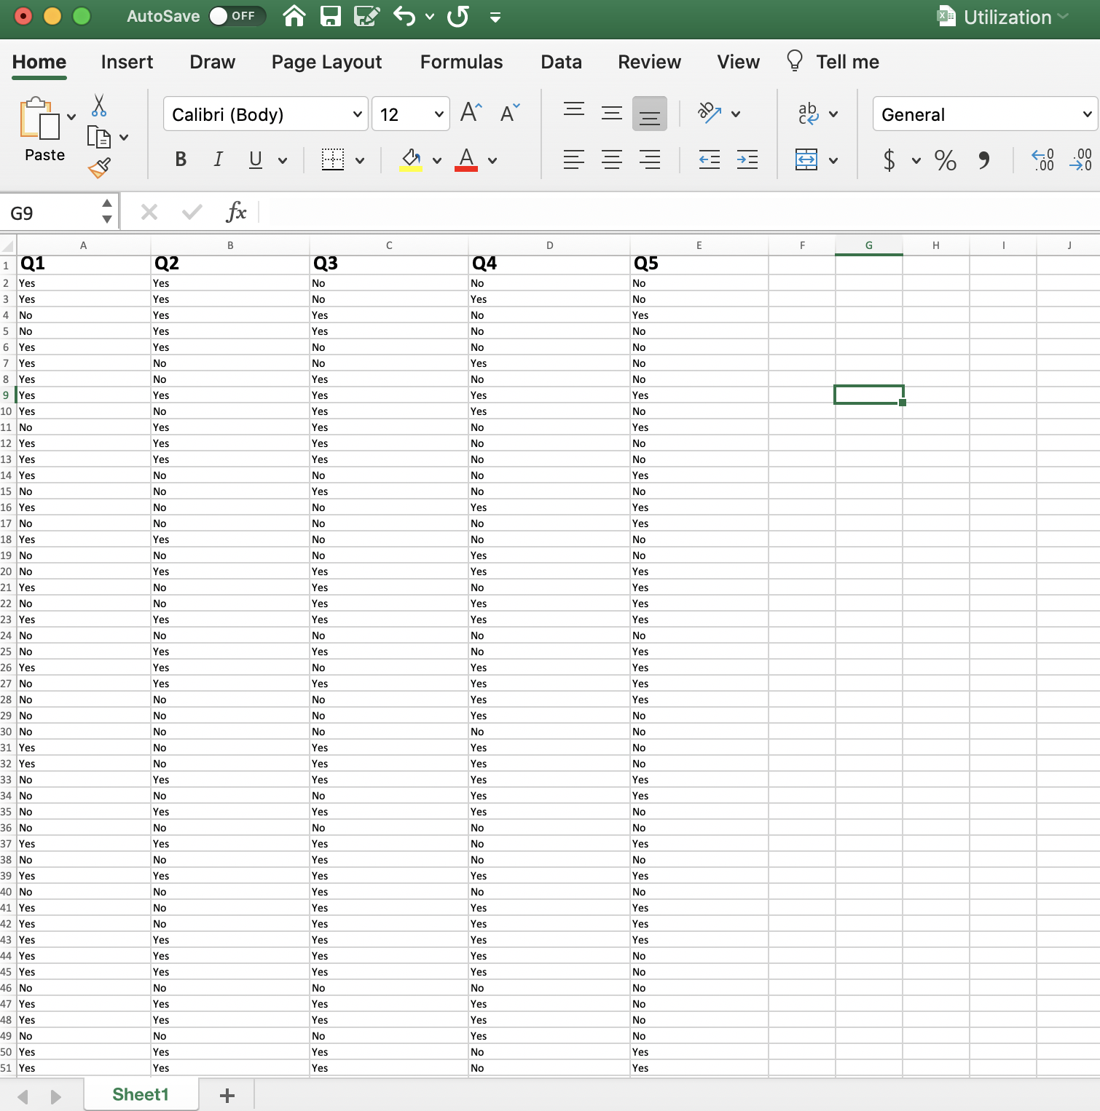Click the save-with-edit icon in the title bar
This screenshot has width=1100, height=1111.
pos(367,16)
